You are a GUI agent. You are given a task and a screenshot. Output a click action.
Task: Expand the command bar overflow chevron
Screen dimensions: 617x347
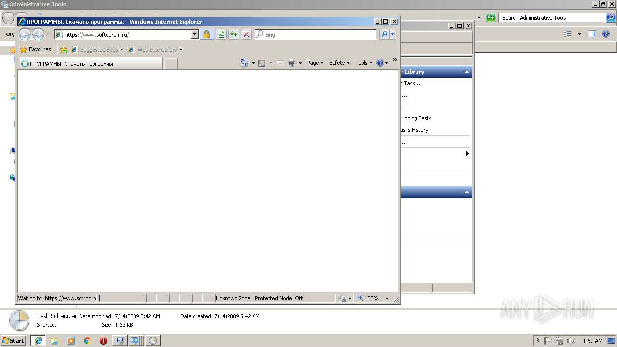395,60
